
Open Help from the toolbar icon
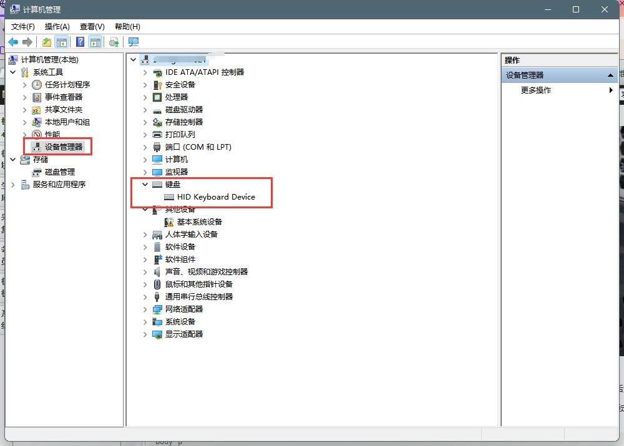[x=79, y=41]
